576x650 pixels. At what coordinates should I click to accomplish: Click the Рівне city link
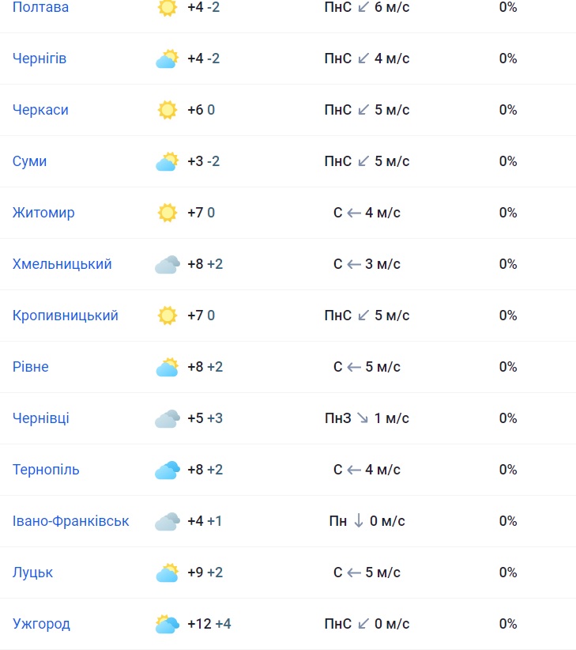[31, 367]
